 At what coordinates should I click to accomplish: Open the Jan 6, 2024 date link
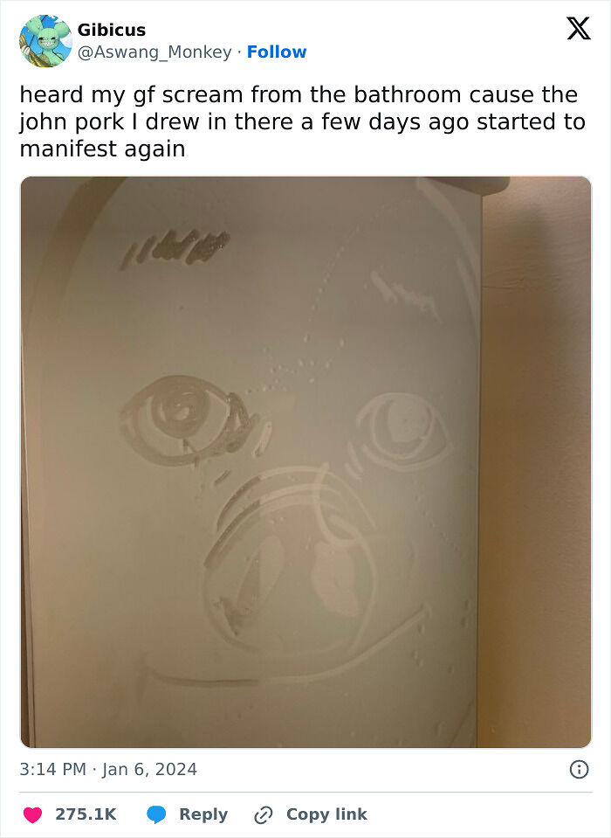pos(149,769)
